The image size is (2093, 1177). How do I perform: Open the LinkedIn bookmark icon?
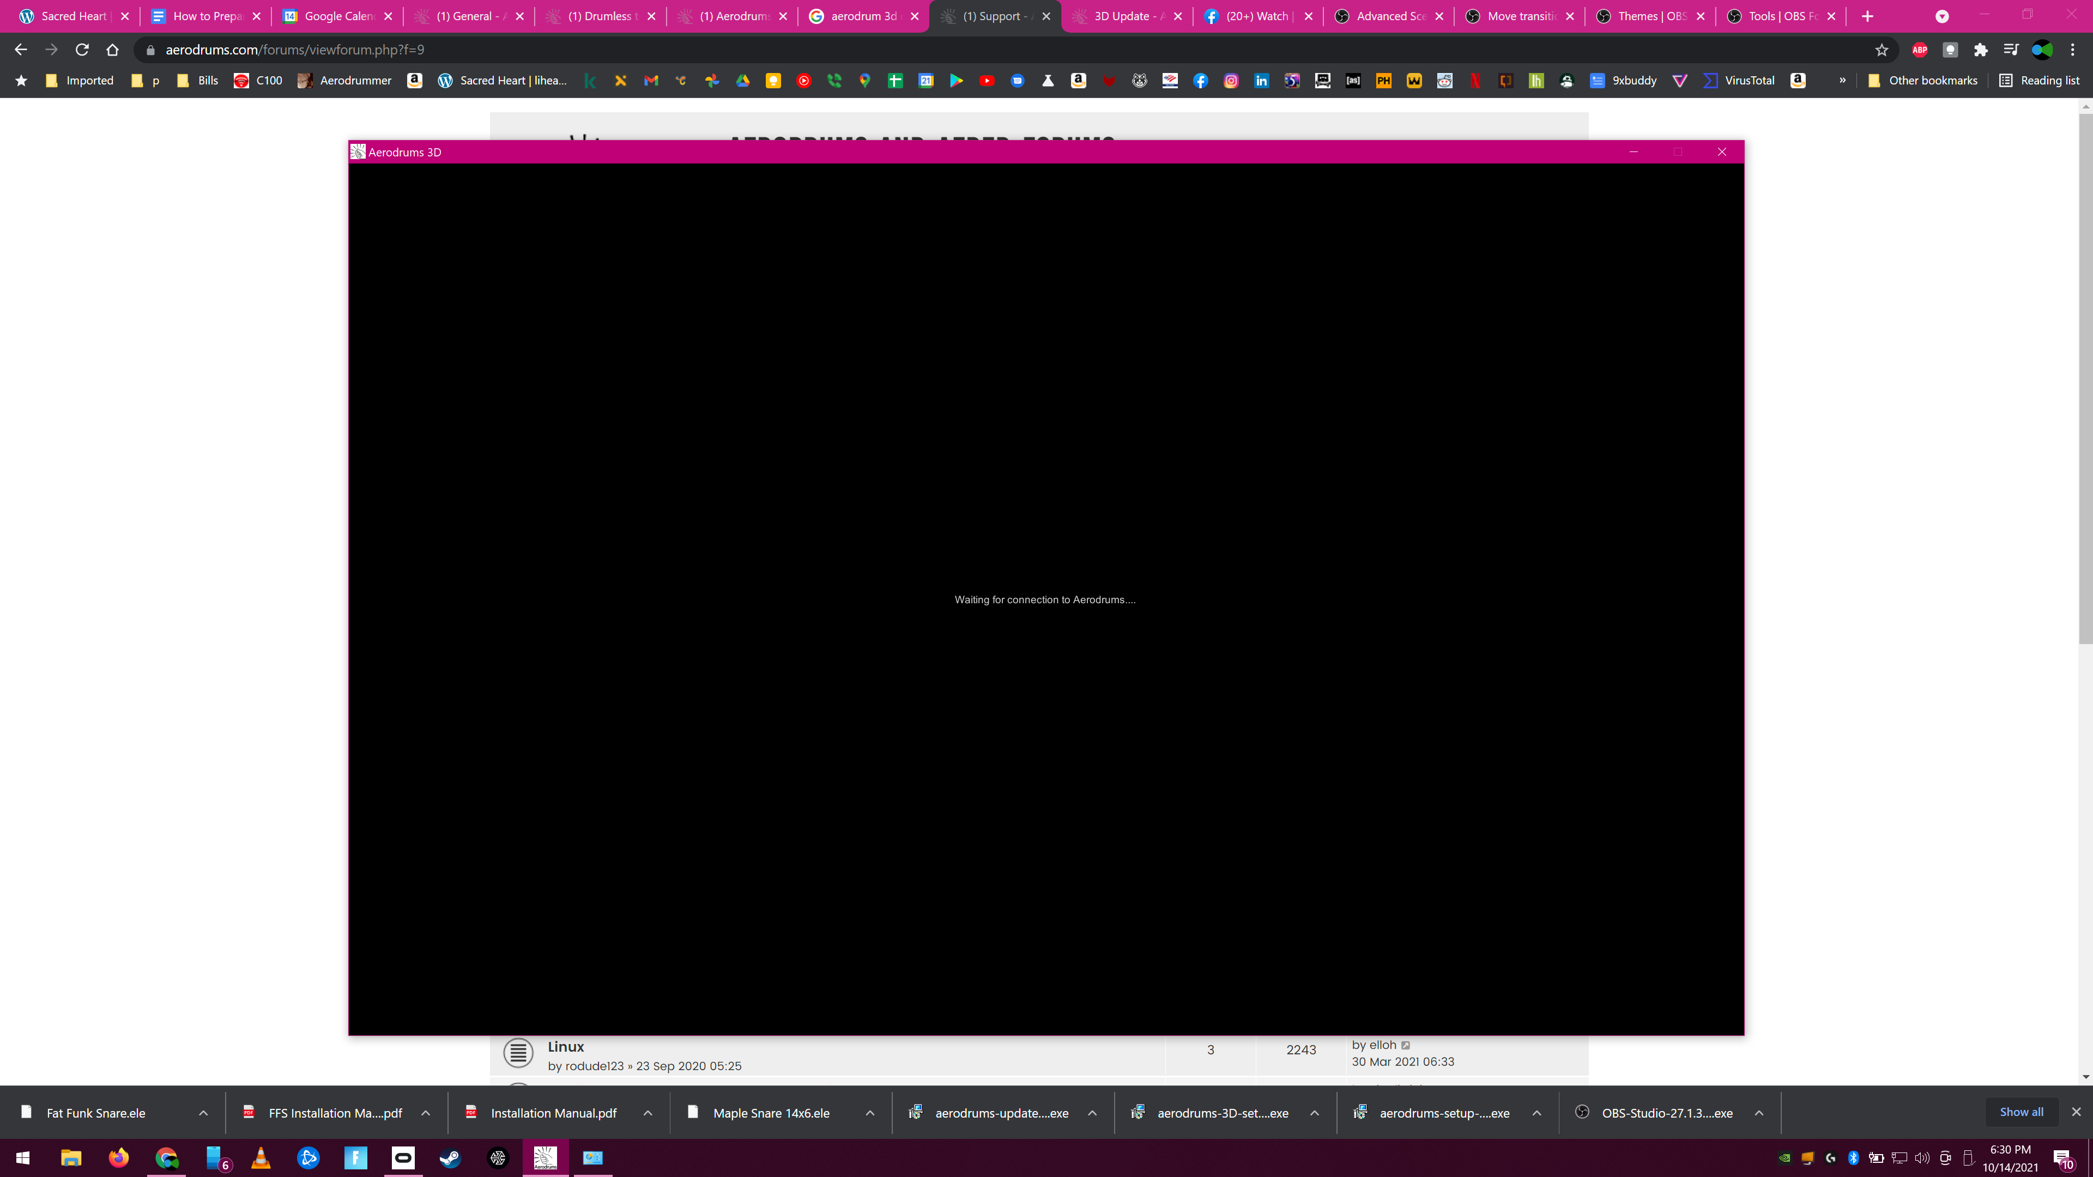tap(1261, 81)
